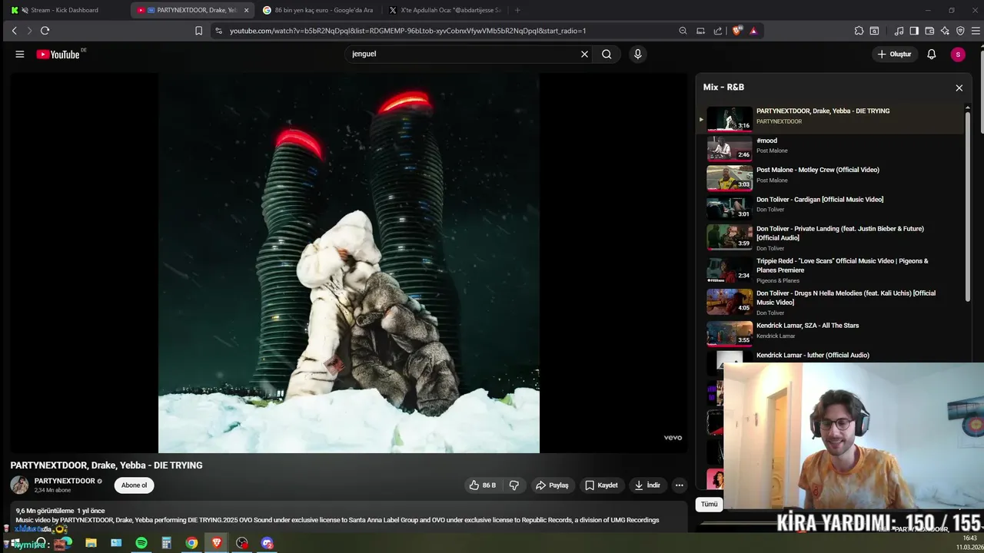This screenshot has height=553, width=984.
Task: Open a new browser tab
Action: (x=517, y=10)
